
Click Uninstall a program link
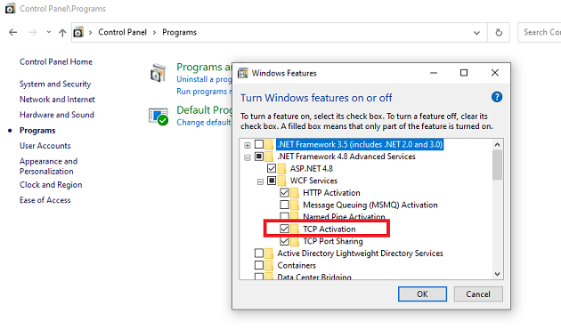204,79
